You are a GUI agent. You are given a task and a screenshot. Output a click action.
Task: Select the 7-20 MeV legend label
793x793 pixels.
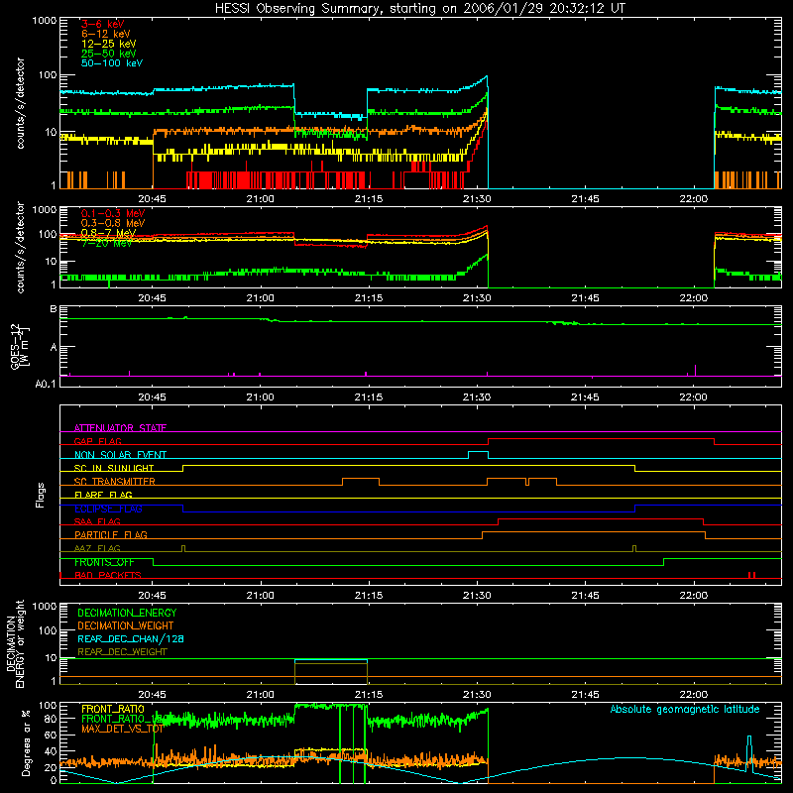106,243
